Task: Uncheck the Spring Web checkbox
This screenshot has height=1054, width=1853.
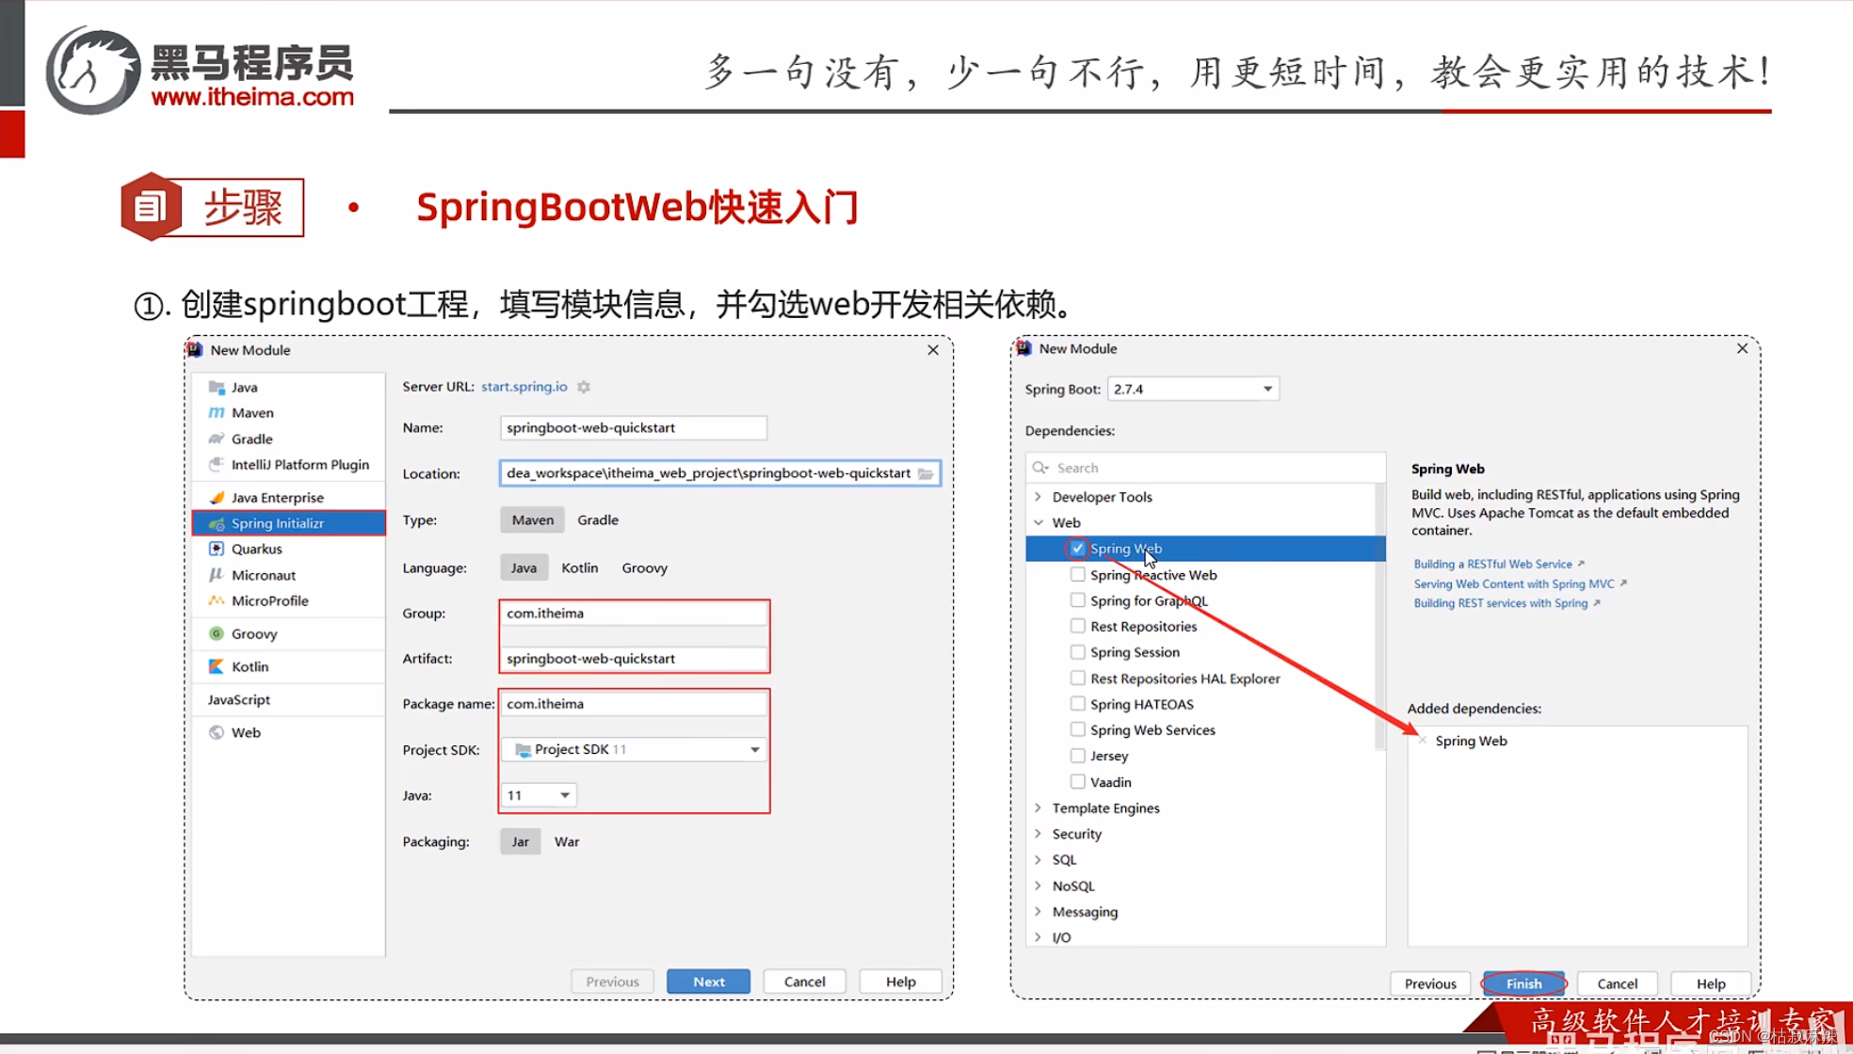Action: tap(1077, 548)
